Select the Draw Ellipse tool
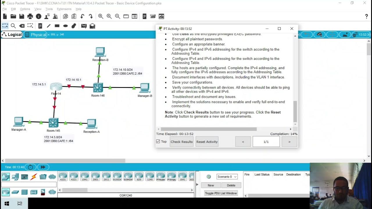372x209 pixels. (65, 26)
